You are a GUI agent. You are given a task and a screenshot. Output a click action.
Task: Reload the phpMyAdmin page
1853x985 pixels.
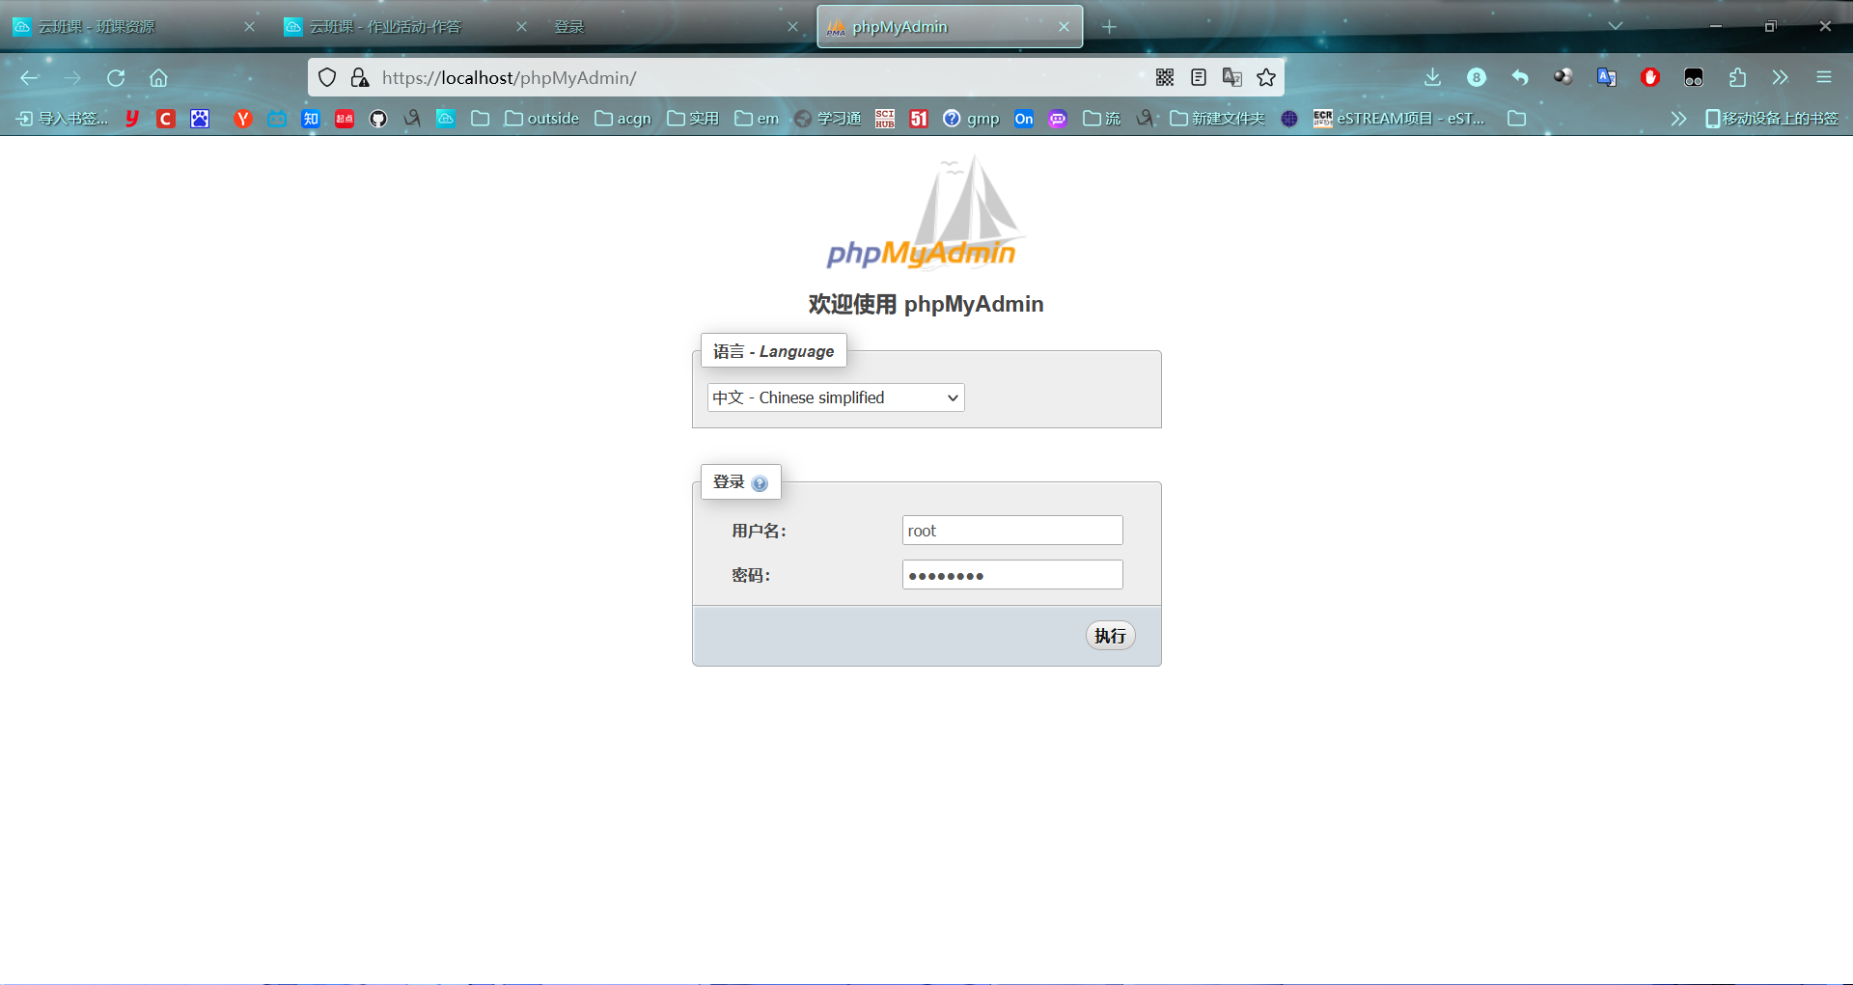point(116,78)
